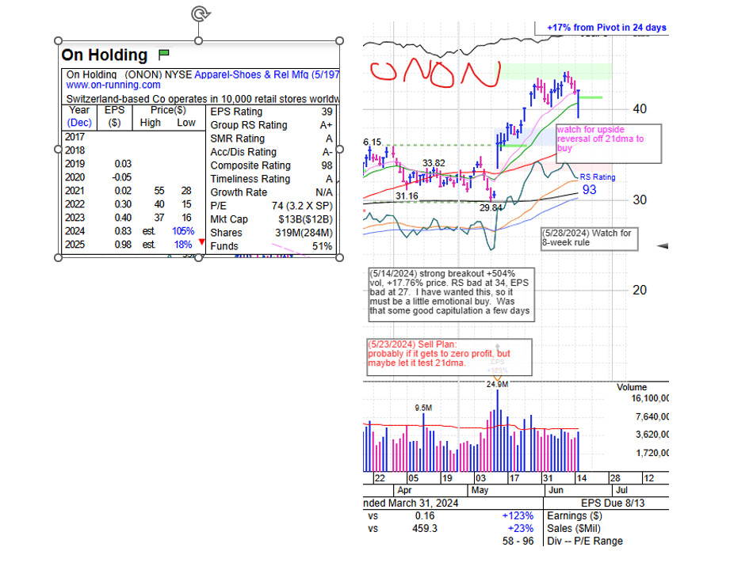Click the +123% earnings change figure
The width and height of the screenshot is (753, 570).
[518, 516]
